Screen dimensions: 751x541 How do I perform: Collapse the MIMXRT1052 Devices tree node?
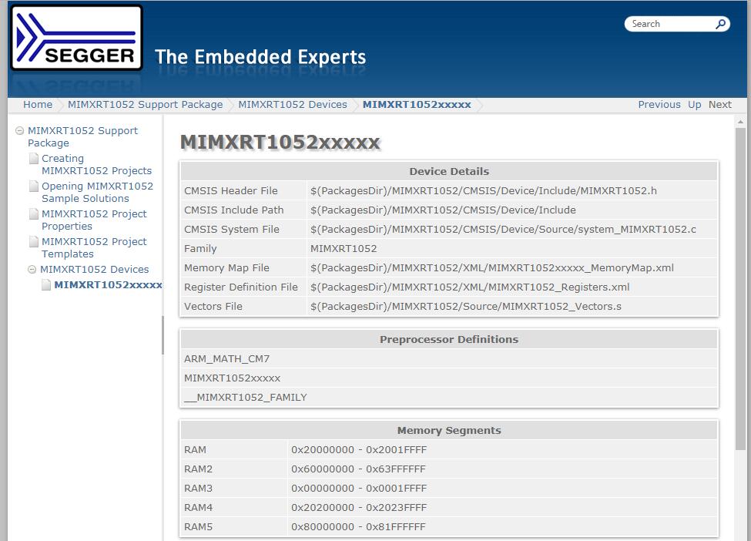pos(32,269)
